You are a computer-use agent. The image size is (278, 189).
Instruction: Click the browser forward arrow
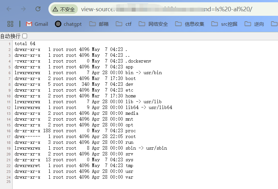(x=23, y=9)
